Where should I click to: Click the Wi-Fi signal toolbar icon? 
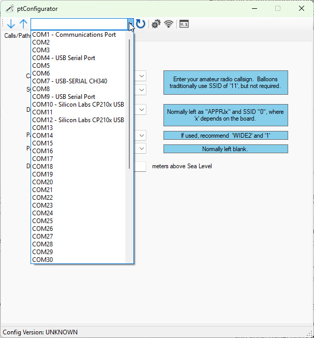(x=168, y=24)
